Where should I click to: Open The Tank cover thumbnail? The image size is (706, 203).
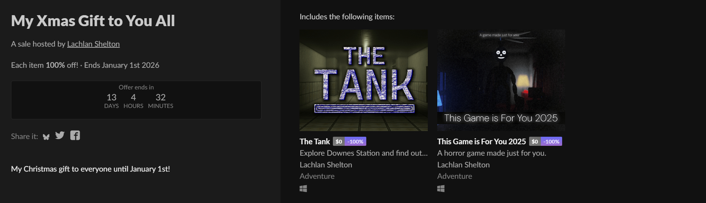pos(363,80)
